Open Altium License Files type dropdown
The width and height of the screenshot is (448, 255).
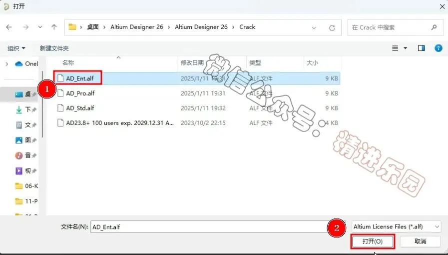[x=396, y=226]
